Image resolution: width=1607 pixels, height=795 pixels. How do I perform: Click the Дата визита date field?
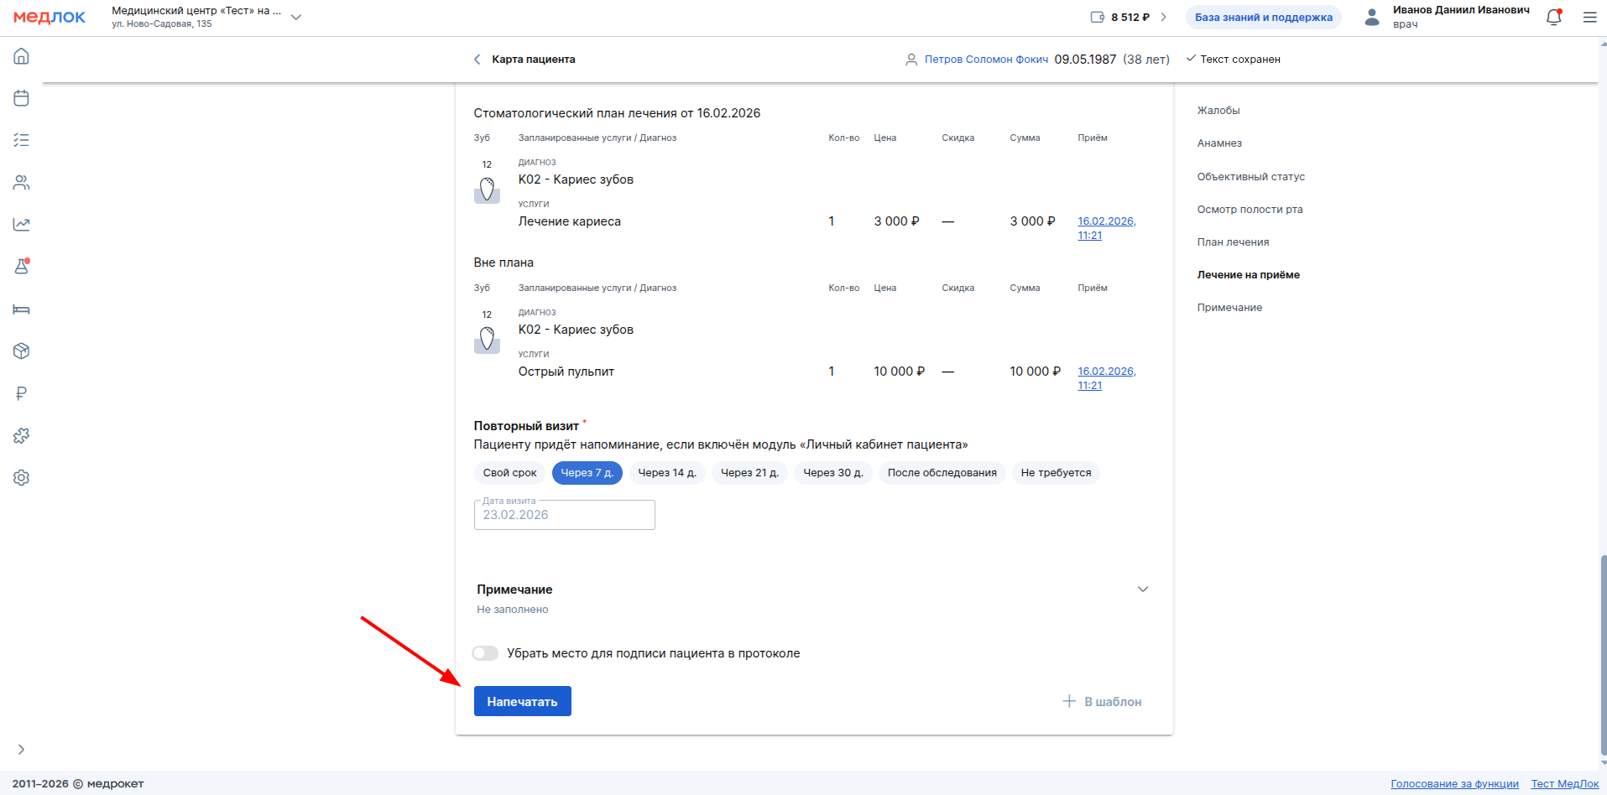[x=564, y=515]
